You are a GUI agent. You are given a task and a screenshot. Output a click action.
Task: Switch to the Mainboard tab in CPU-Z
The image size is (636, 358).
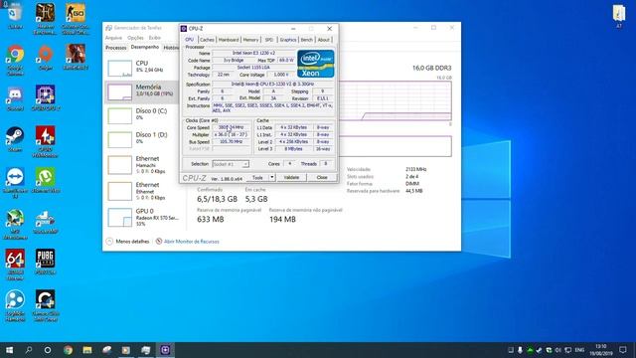click(229, 40)
